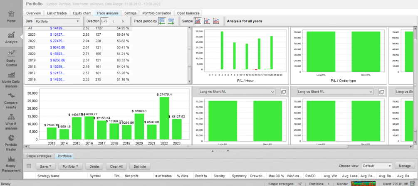Click the horizontal scrollbar under the charts
This screenshot has width=418, height=186.
(x=188, y=147)
